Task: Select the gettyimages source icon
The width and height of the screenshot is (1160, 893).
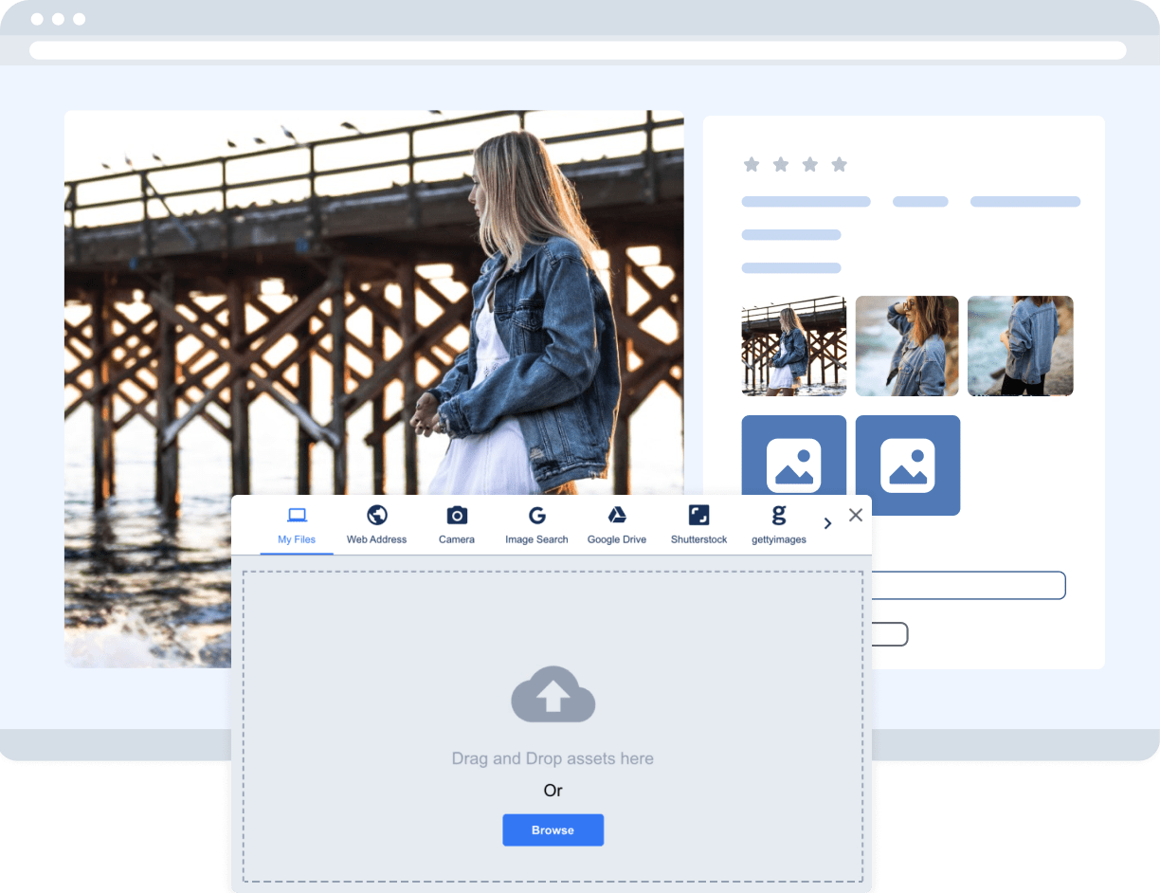Action: click(x=778, y=514)
